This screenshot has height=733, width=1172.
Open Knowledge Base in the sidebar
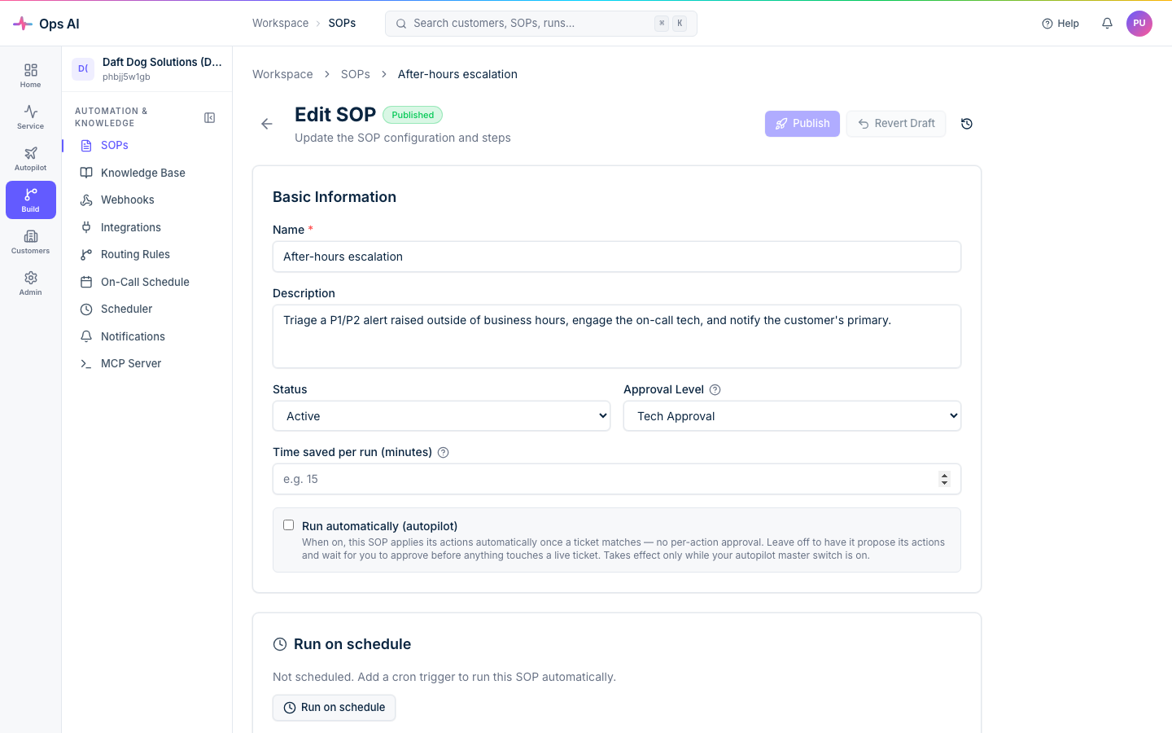[x=147, y=173]
